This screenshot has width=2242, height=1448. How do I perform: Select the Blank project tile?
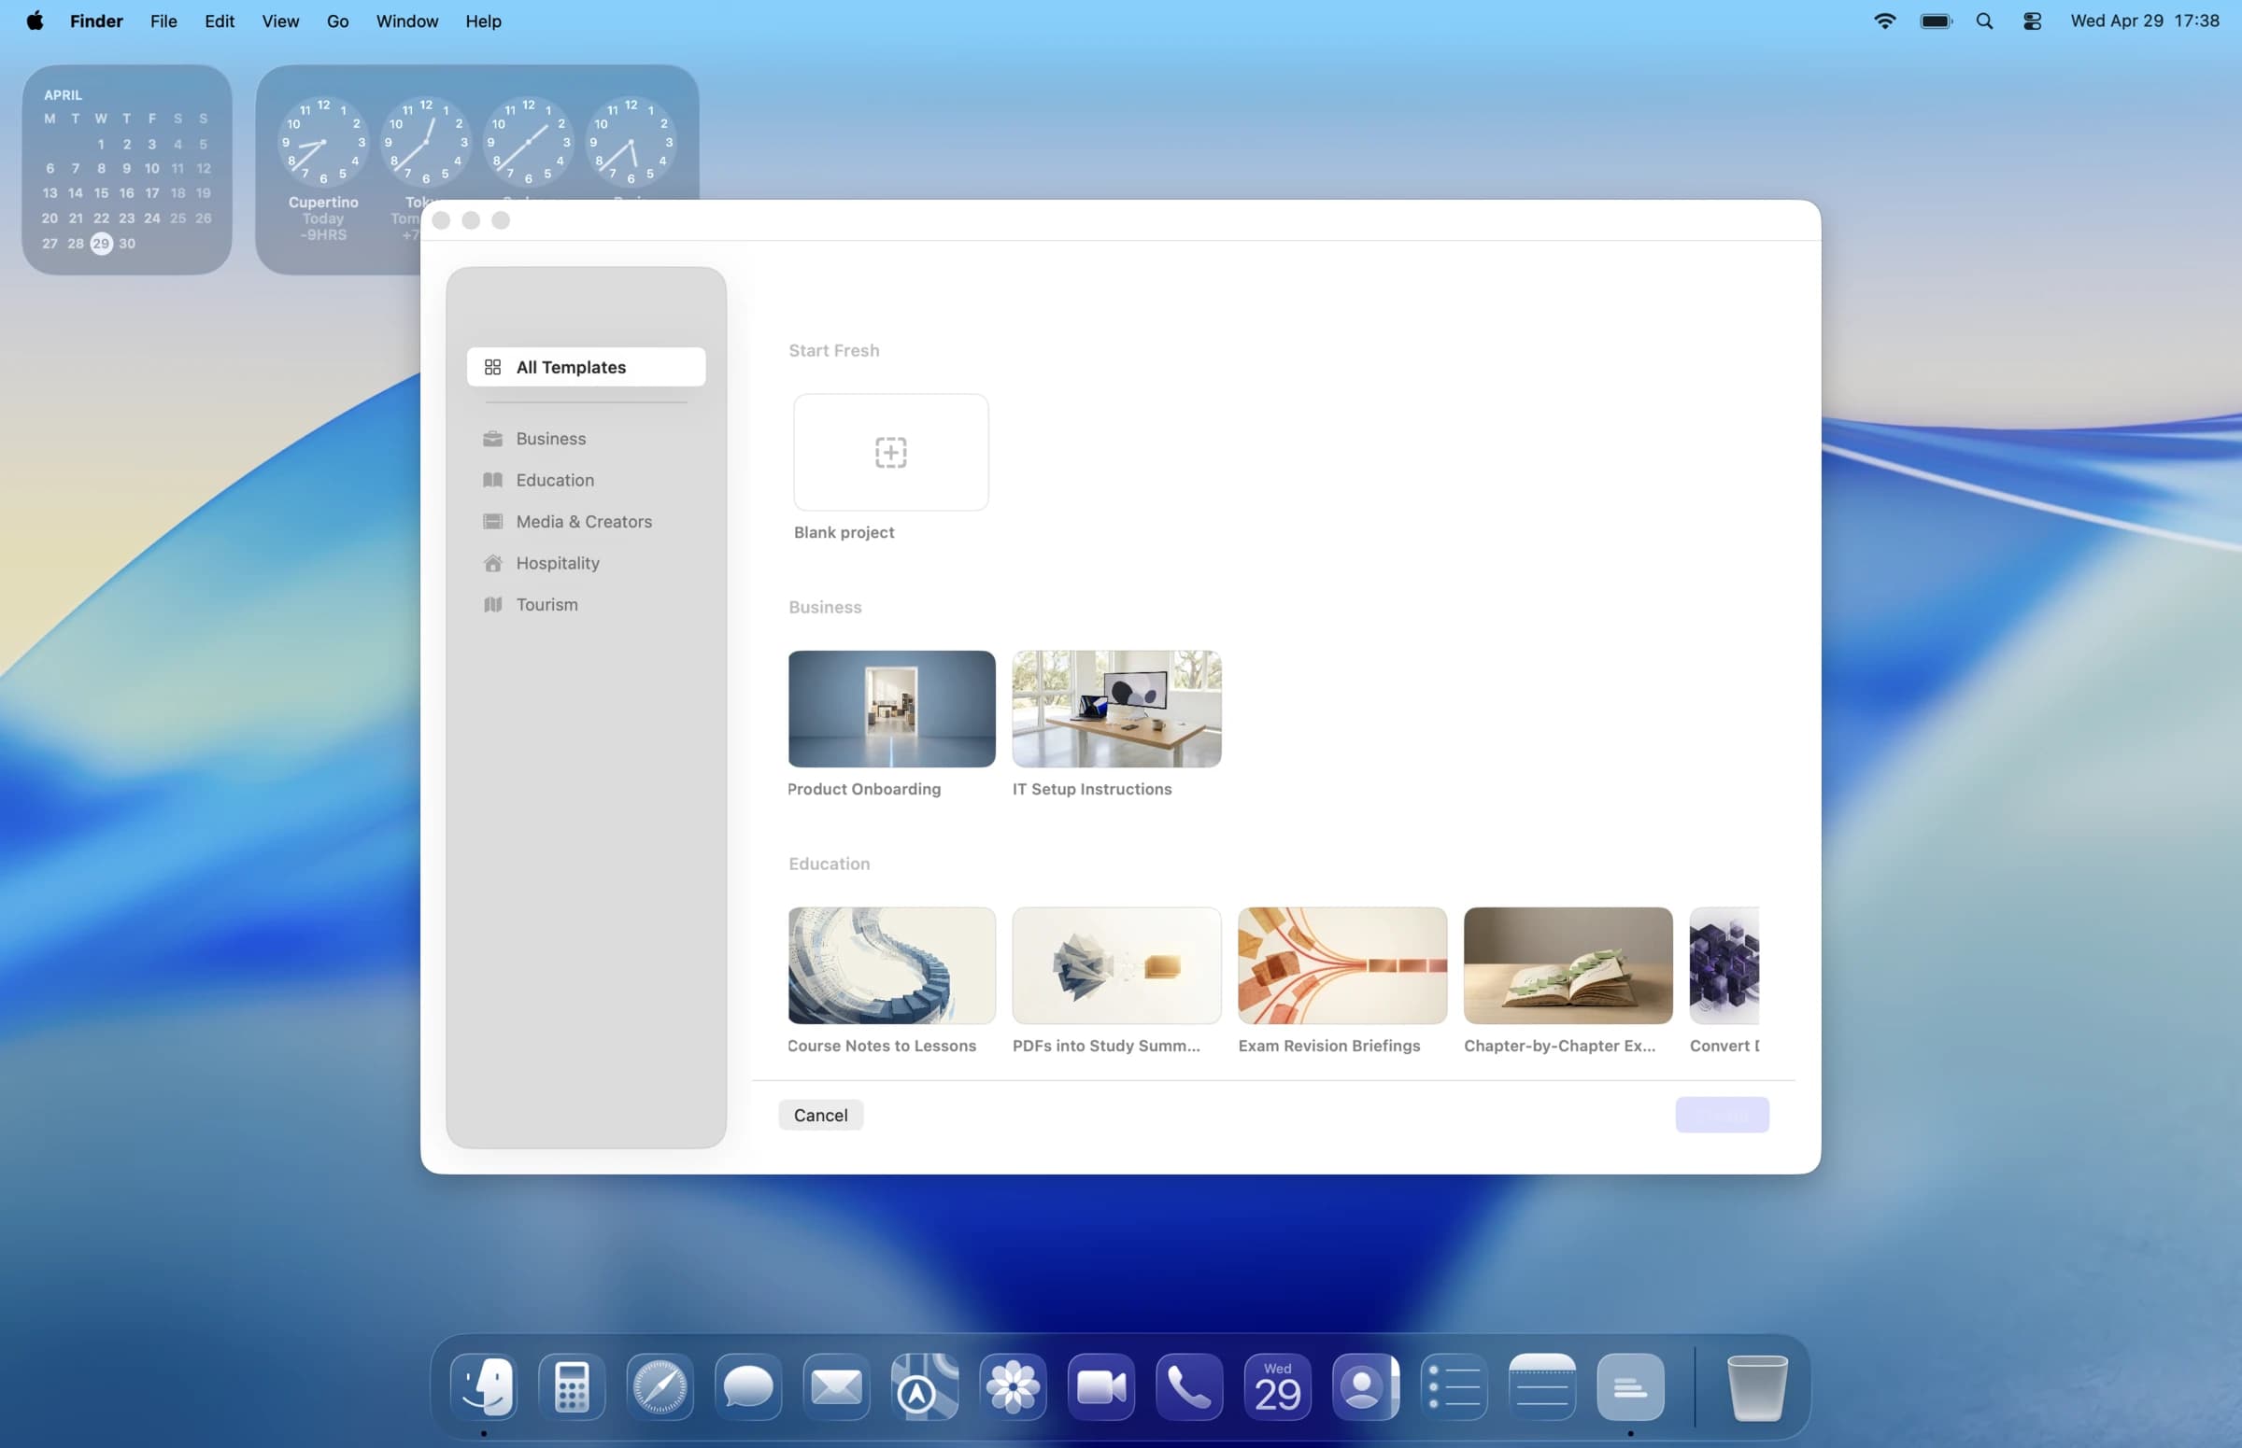tap(890, 452)
